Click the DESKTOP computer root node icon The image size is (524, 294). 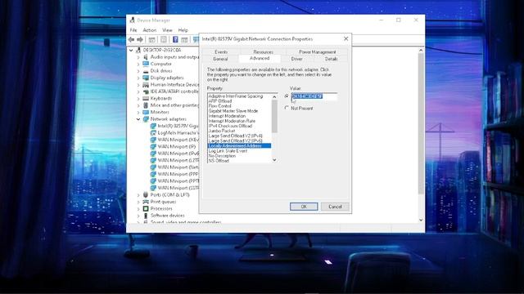pyautogui.click(x=138, y=50)
